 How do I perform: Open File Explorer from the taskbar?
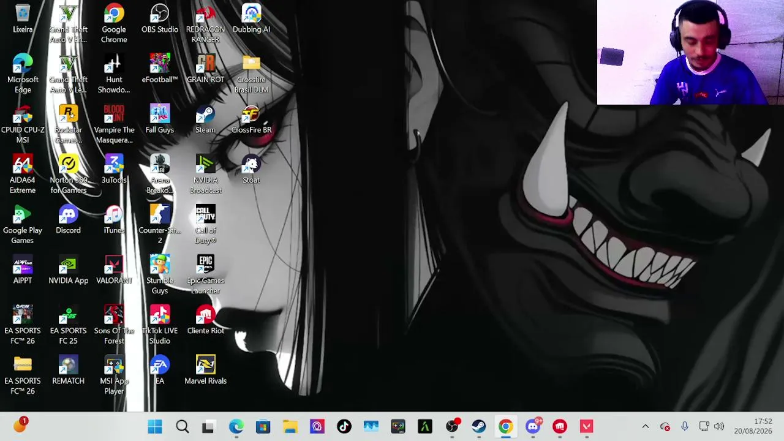pos(290,426)
